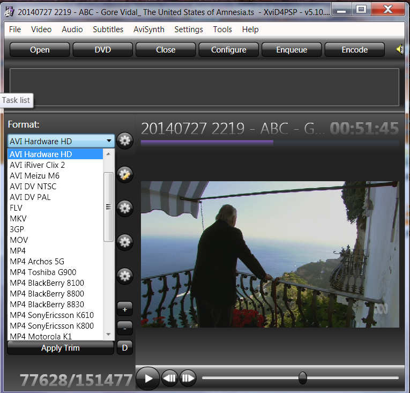Click the minus button beside format list
Viewport: 410px width, 393px height.
point(125,328)
